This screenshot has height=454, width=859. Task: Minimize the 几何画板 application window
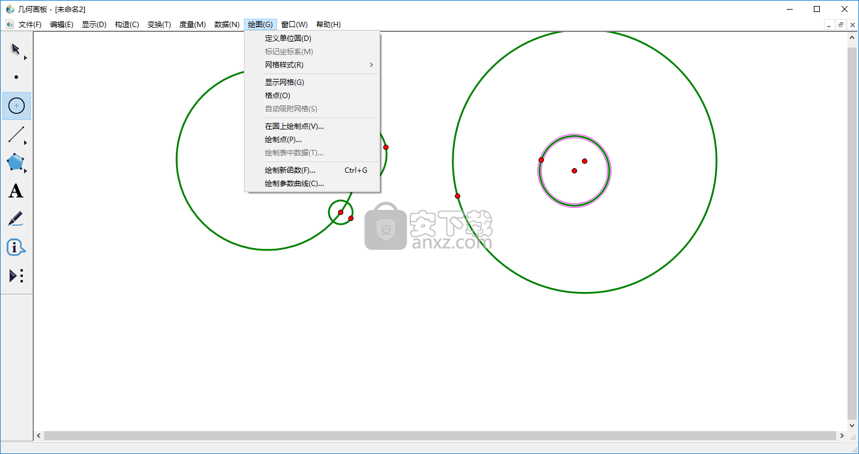pyautogui.click(x=789, y=9)
